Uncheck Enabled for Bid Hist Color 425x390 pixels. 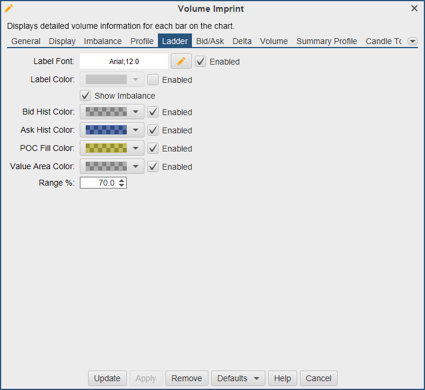[x=153, y=112]
